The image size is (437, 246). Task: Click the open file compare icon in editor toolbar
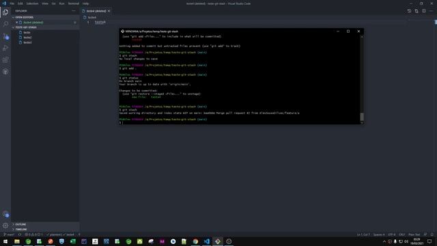[x=417, y=11]
